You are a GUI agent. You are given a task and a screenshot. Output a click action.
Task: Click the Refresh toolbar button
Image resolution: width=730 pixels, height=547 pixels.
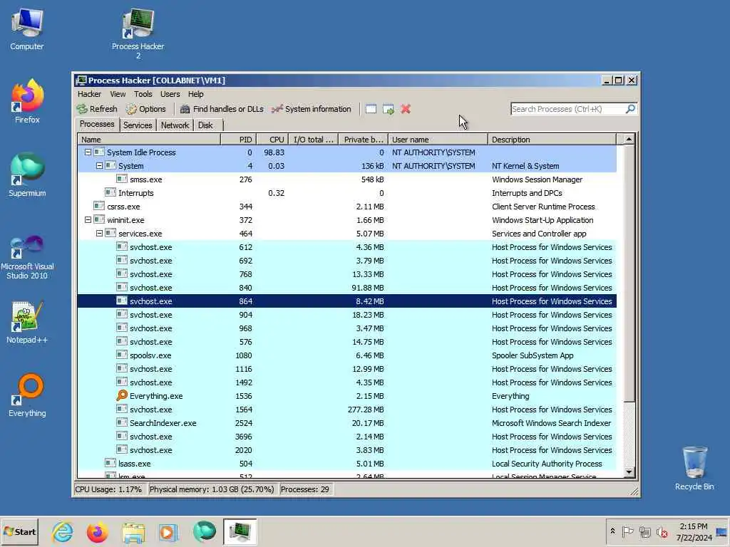(97, 109)
